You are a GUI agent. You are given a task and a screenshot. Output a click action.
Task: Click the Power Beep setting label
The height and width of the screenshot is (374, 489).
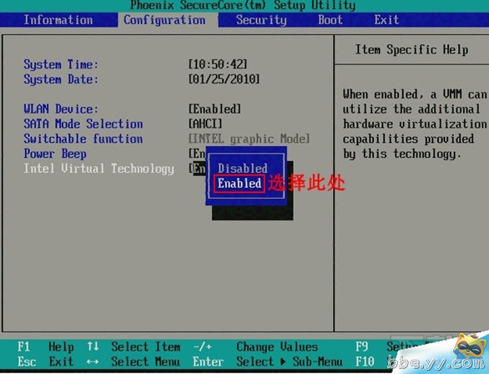pos(55,154)
